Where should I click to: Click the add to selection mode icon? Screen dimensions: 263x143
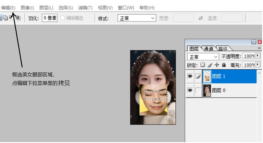point(5,18)
